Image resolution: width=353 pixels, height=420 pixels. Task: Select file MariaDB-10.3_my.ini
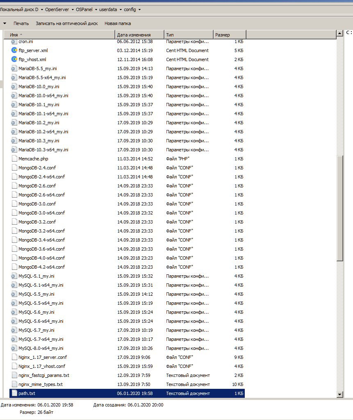(x=39, y=141)
